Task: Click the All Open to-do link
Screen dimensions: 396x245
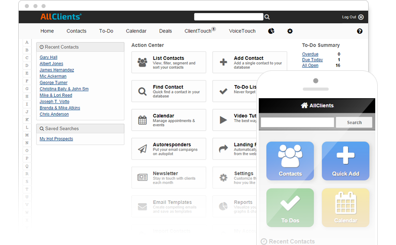Action: pos(310,65)
